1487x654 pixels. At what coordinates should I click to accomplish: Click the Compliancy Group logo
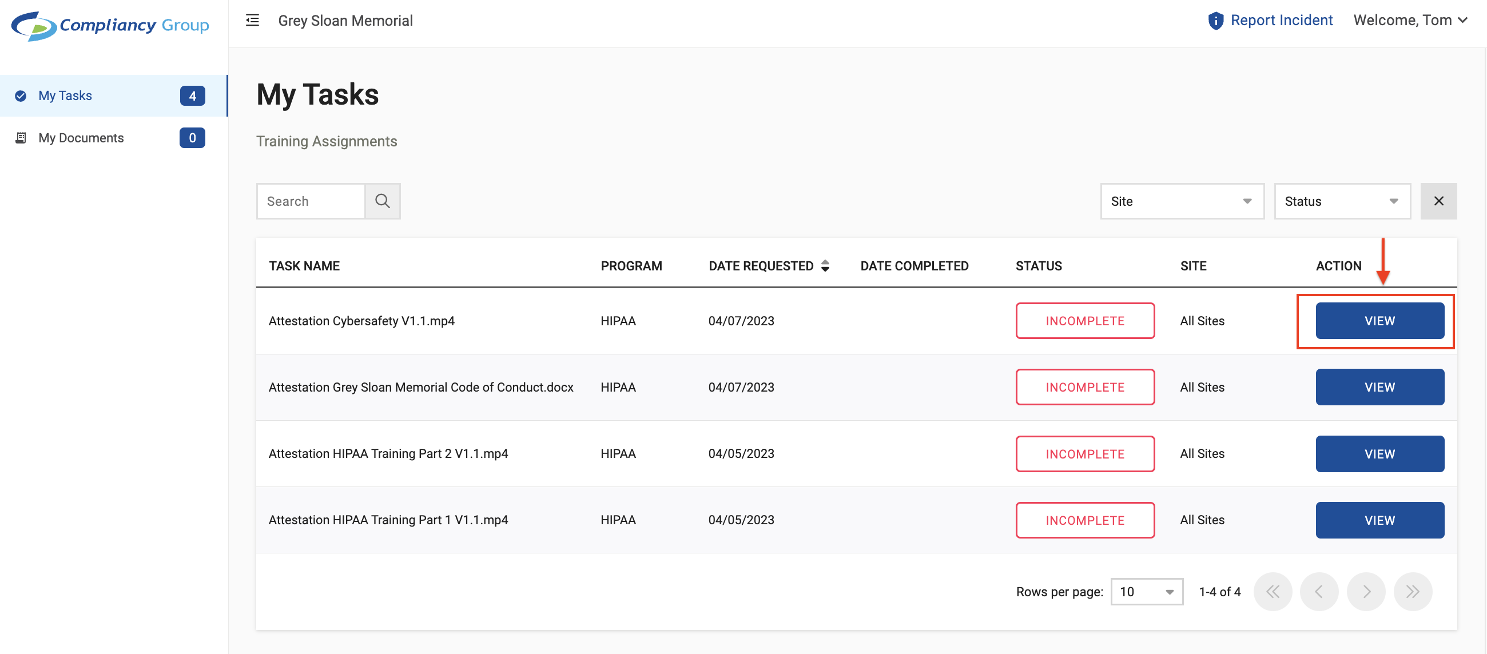(x=110, y=25)
